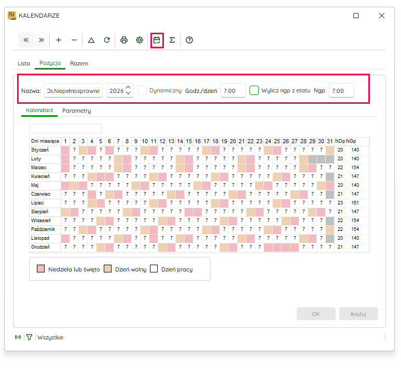The width and height of the screenshot is (401, 370).
Task: Select the Czerwiec row header
Action: point(45,194)
